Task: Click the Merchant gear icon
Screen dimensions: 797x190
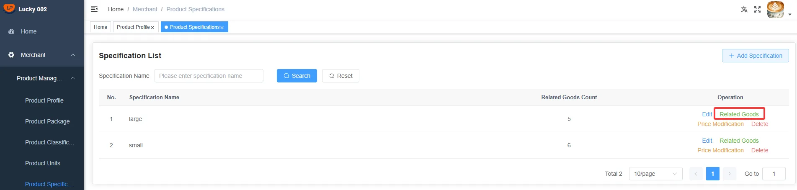Action: tap(11, 55)
